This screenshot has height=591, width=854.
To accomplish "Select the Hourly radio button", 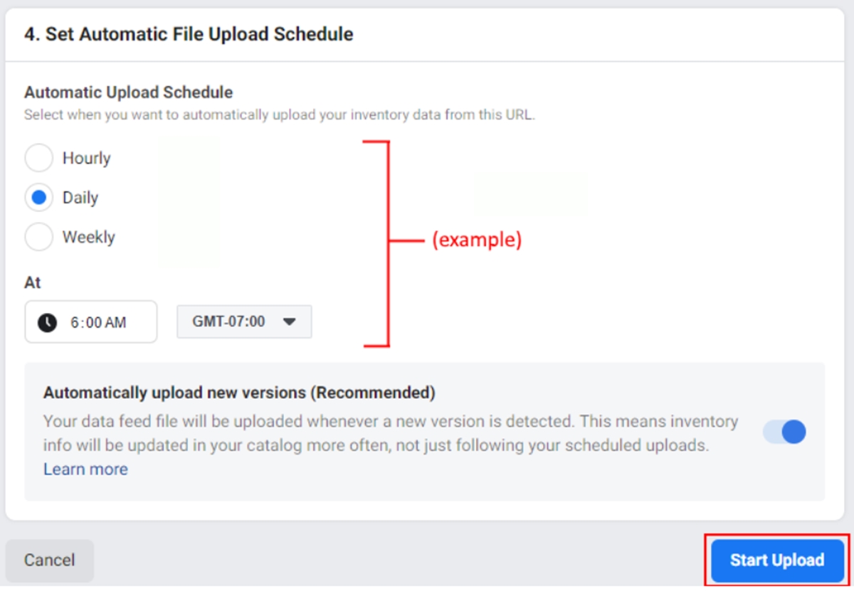I will coord(39,158).
